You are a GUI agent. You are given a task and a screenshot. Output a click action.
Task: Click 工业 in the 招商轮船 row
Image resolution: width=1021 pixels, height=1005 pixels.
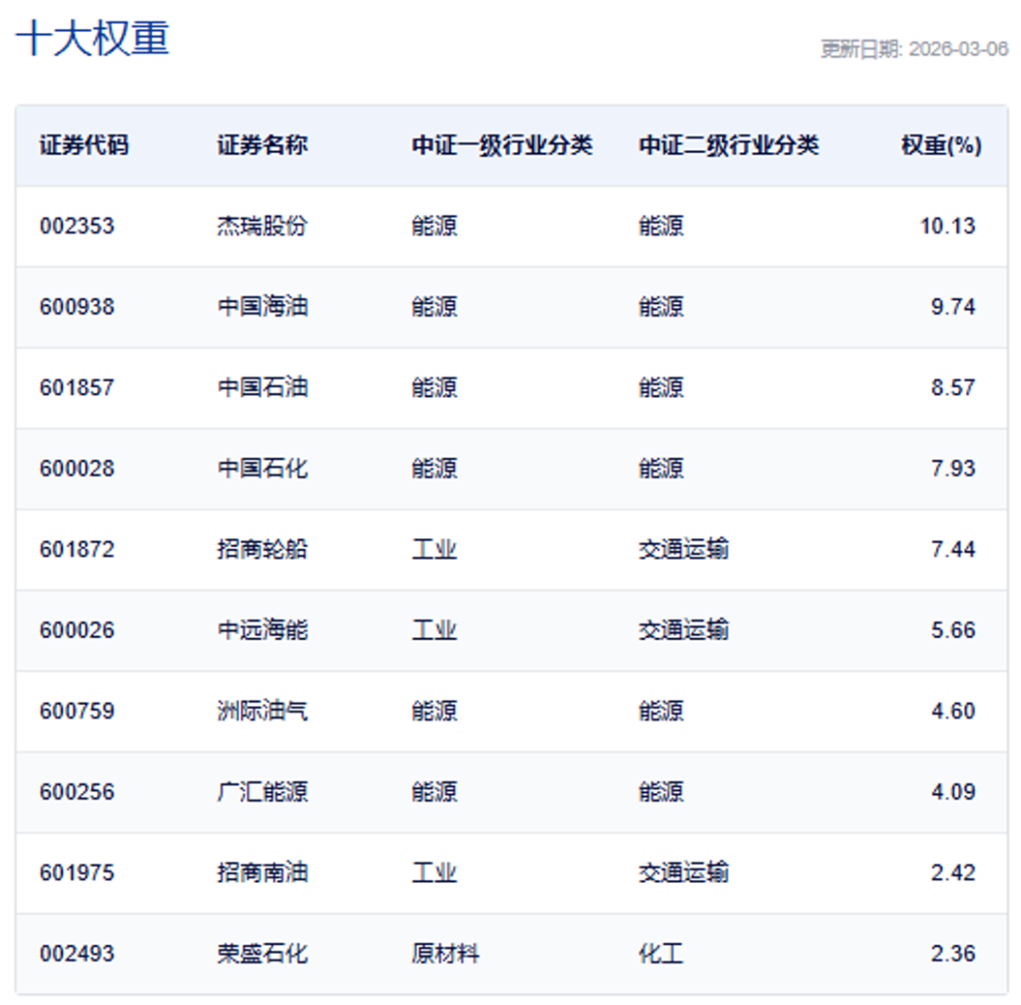(434, 549)
